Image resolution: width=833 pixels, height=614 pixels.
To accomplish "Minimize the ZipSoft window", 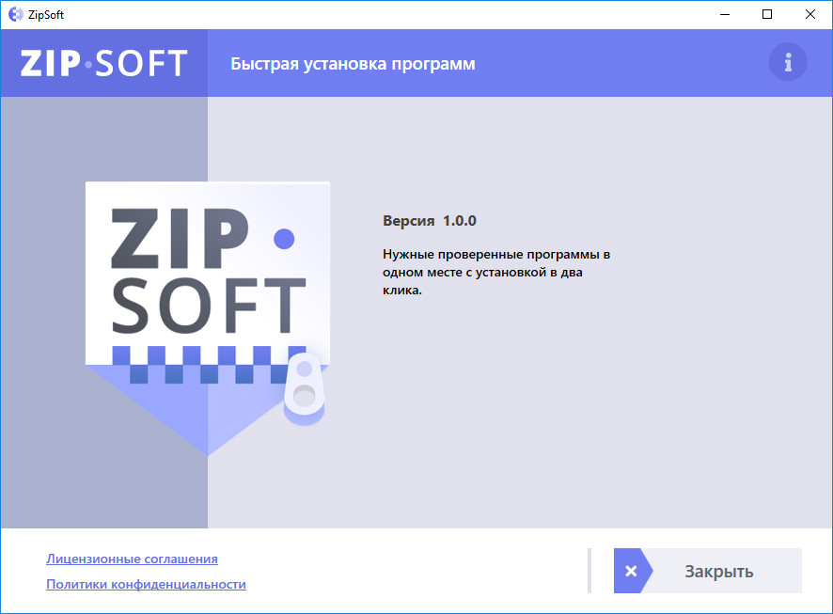I will click(x=725, y=14).
